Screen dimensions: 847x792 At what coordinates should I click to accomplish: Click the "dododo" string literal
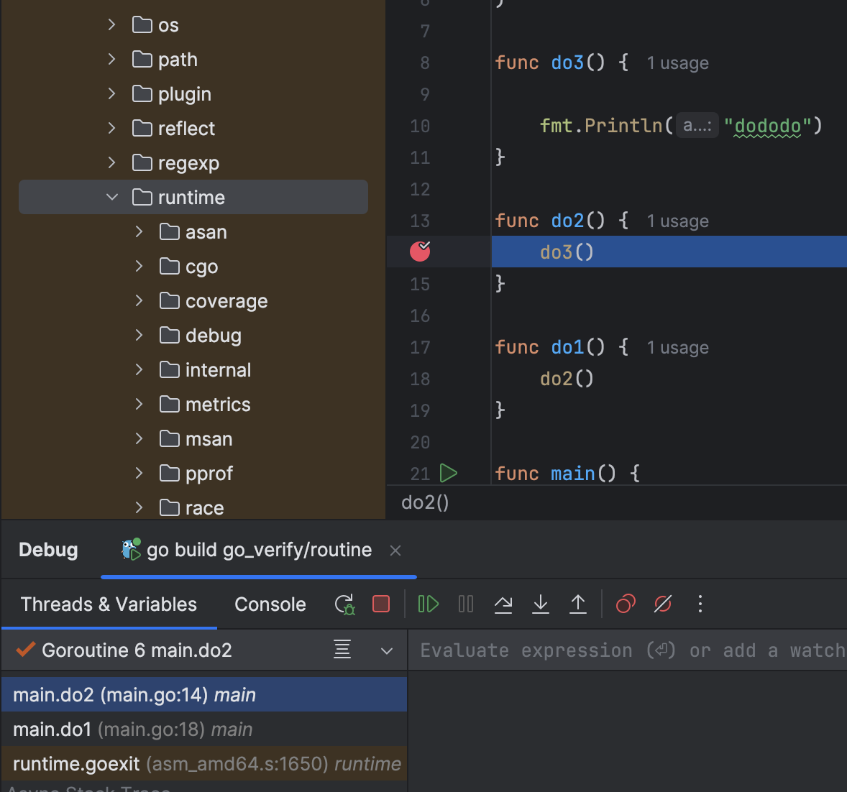point(767,126)
